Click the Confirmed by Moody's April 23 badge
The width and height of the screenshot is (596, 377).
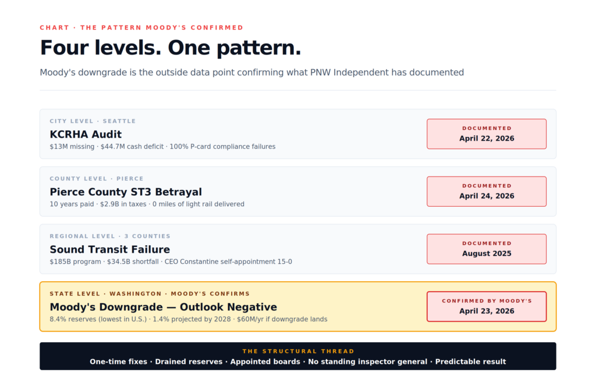click(487, 307)
